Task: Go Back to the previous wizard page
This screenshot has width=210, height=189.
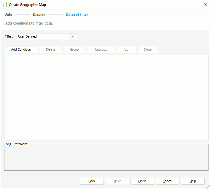Action: pos(92,181)
